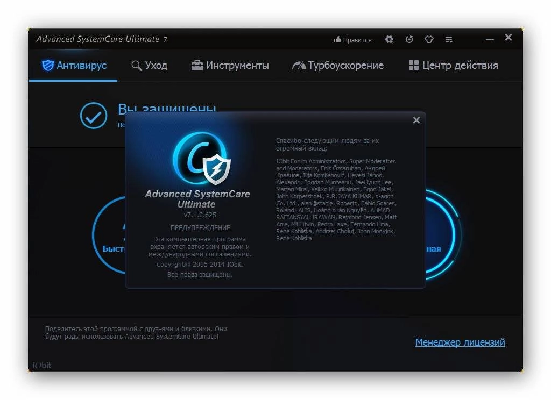The width and height of the screenshot is (551, 400).
Task: Switch to the Антивирус tab
Action: click(74, 65)
